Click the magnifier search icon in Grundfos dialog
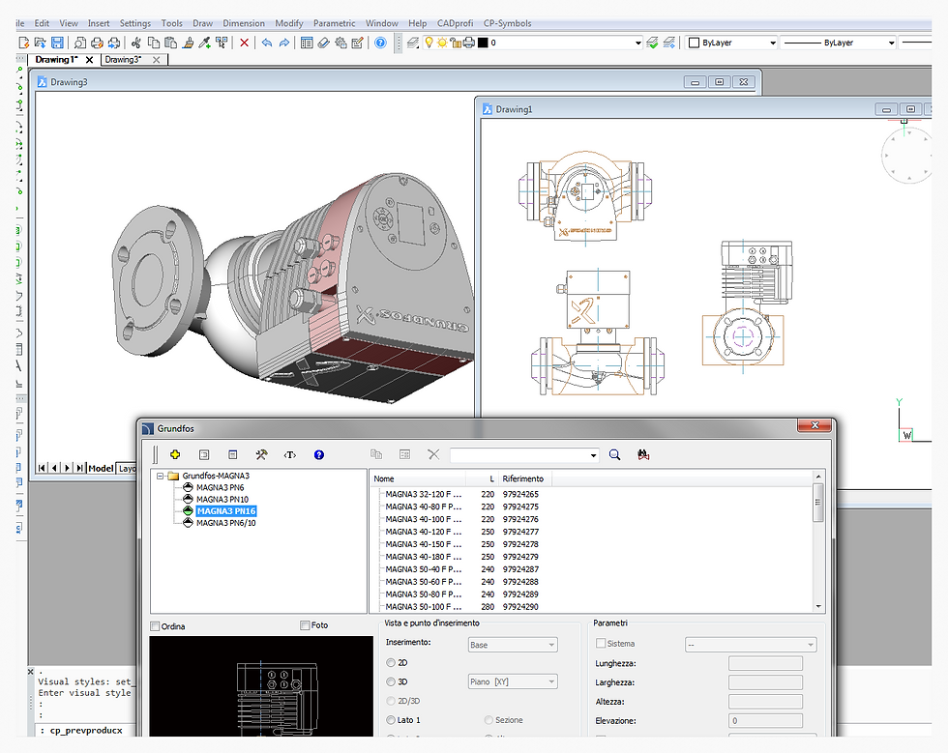The width and height of the screenshot is (948, 753). [614, 454]
